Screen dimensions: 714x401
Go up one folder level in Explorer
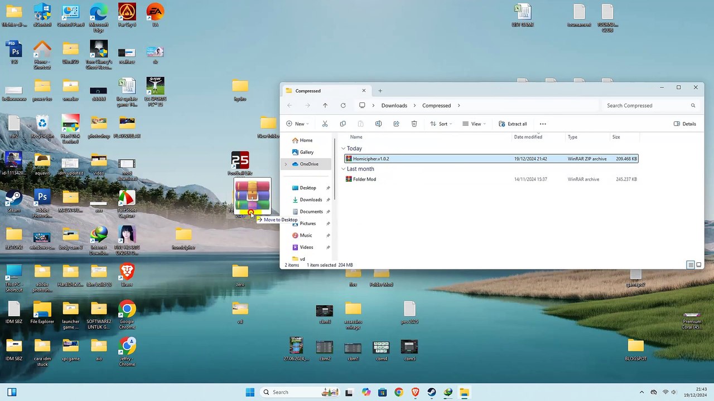point(325,105)
